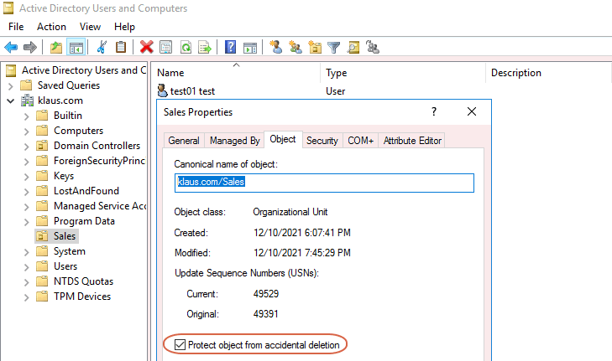Uncheck Protect object from accidental deletion

pyautogui.click(x=180, y=344)
